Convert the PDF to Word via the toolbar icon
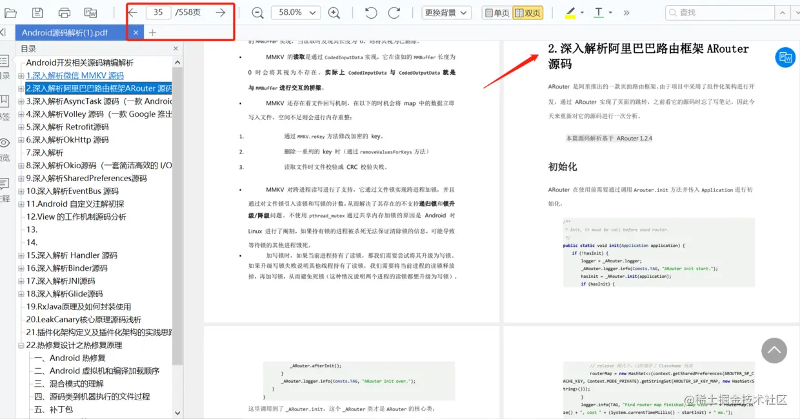 pyautogui.click(x=91, y=12)
